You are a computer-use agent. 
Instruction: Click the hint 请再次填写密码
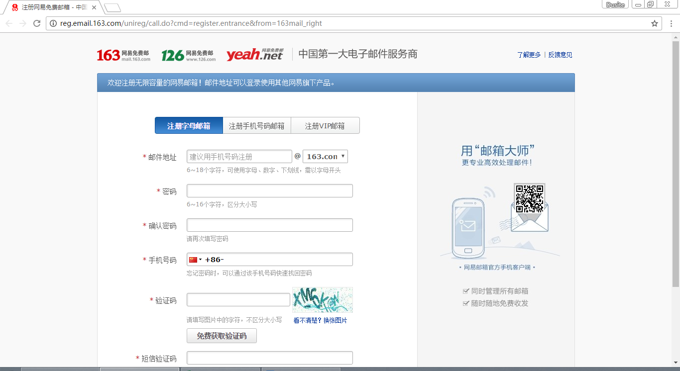[208, 239]
